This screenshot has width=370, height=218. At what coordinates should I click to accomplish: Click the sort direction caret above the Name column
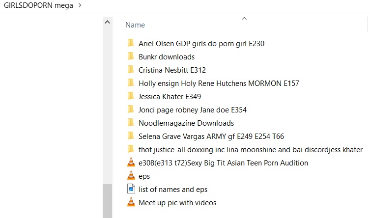245,18
